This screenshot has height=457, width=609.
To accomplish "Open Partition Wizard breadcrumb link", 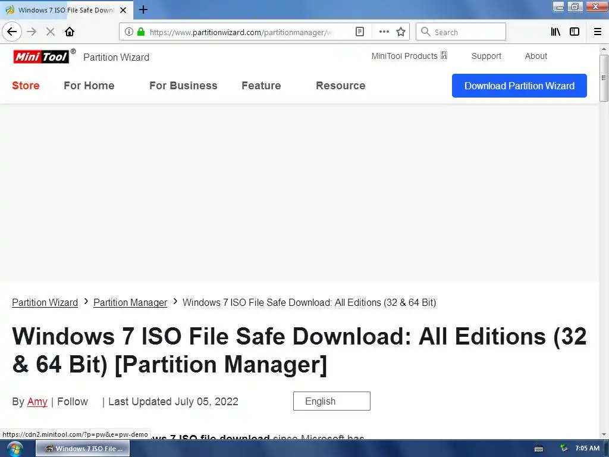I will click(x=45, y=302).
